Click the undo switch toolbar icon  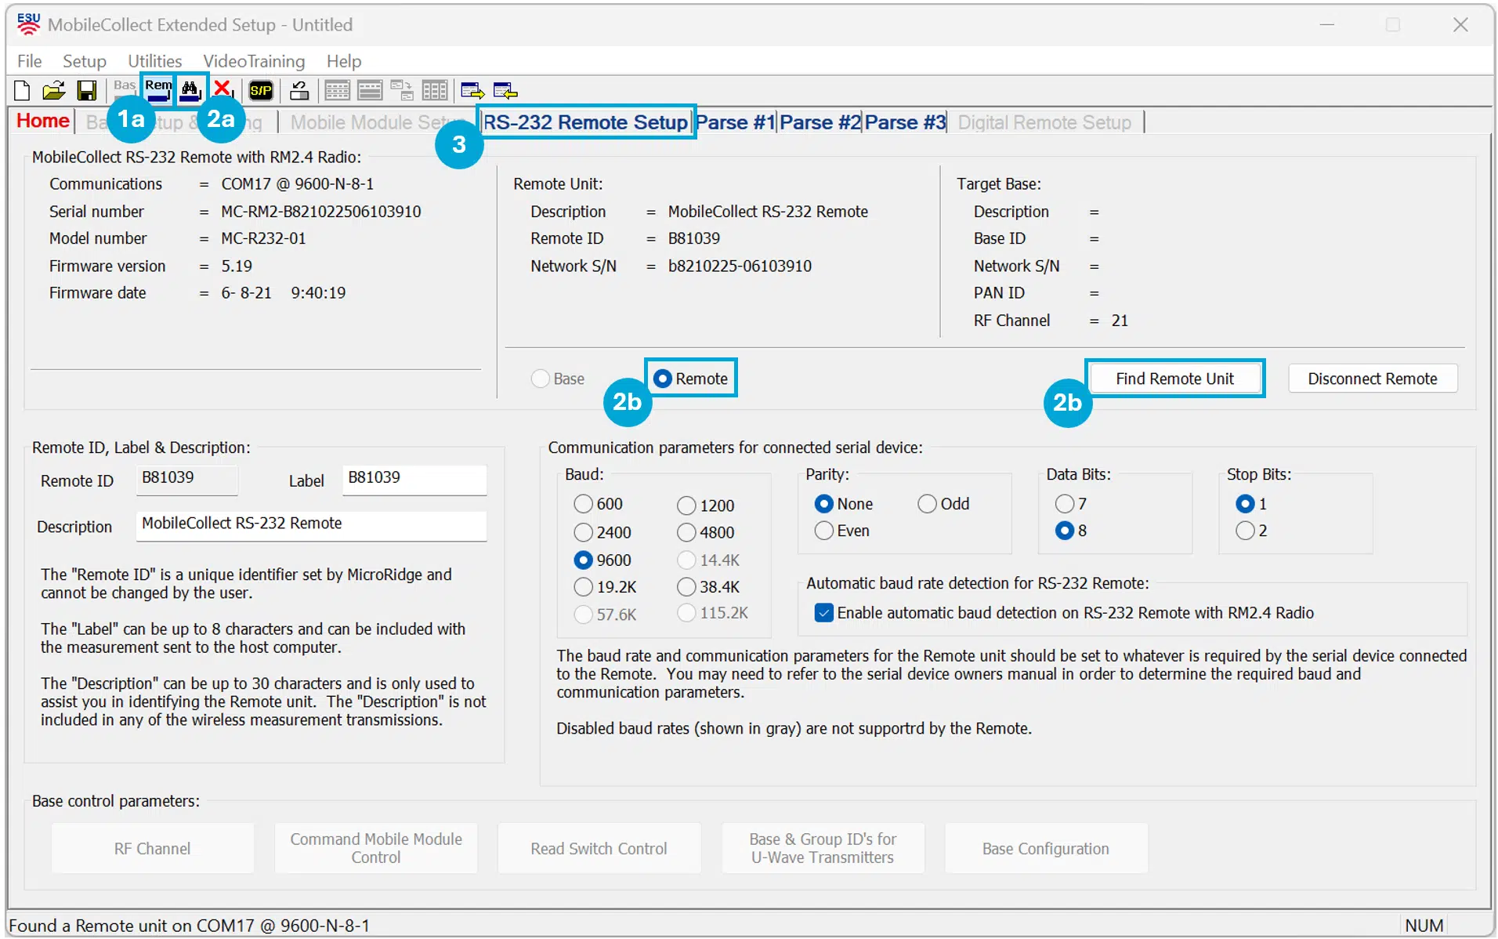pos(299,91)
